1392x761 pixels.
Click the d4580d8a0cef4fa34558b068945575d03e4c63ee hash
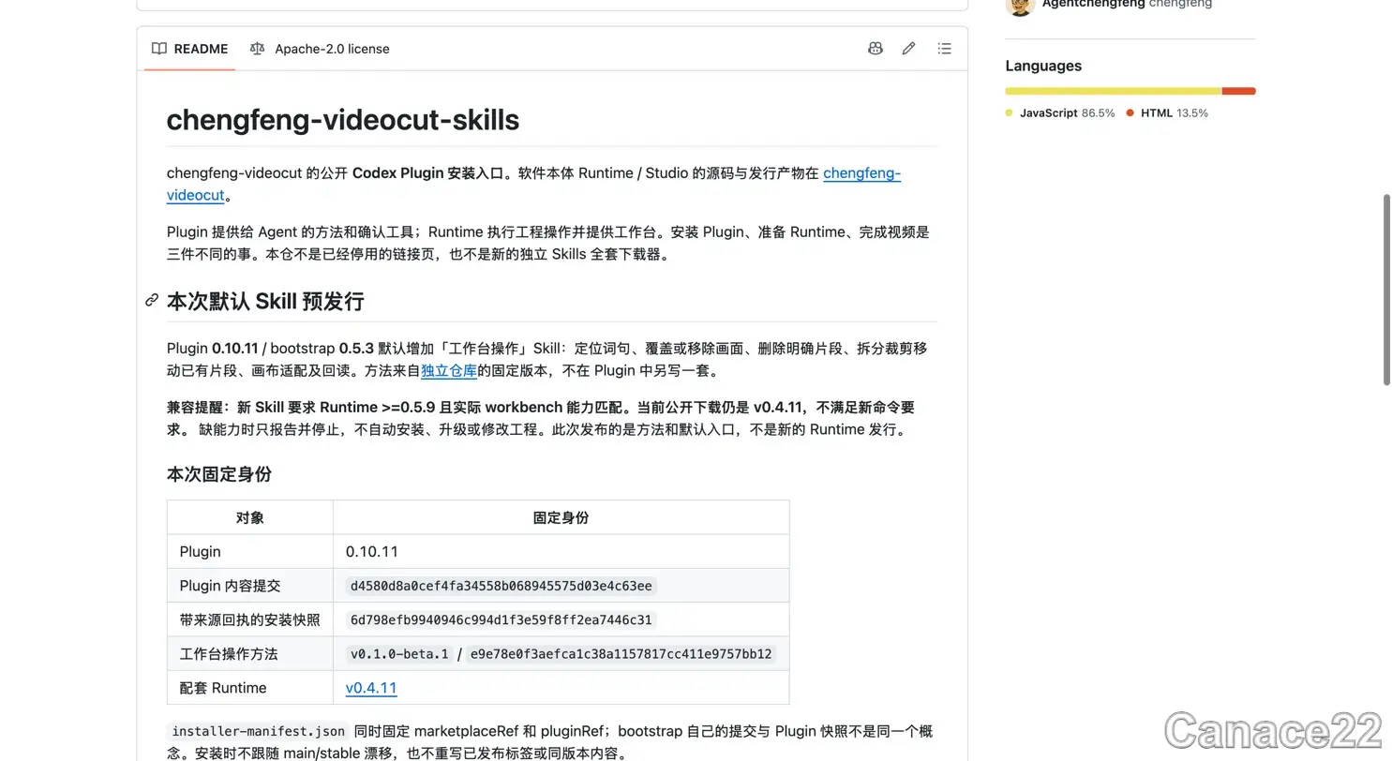coord(501,586)
